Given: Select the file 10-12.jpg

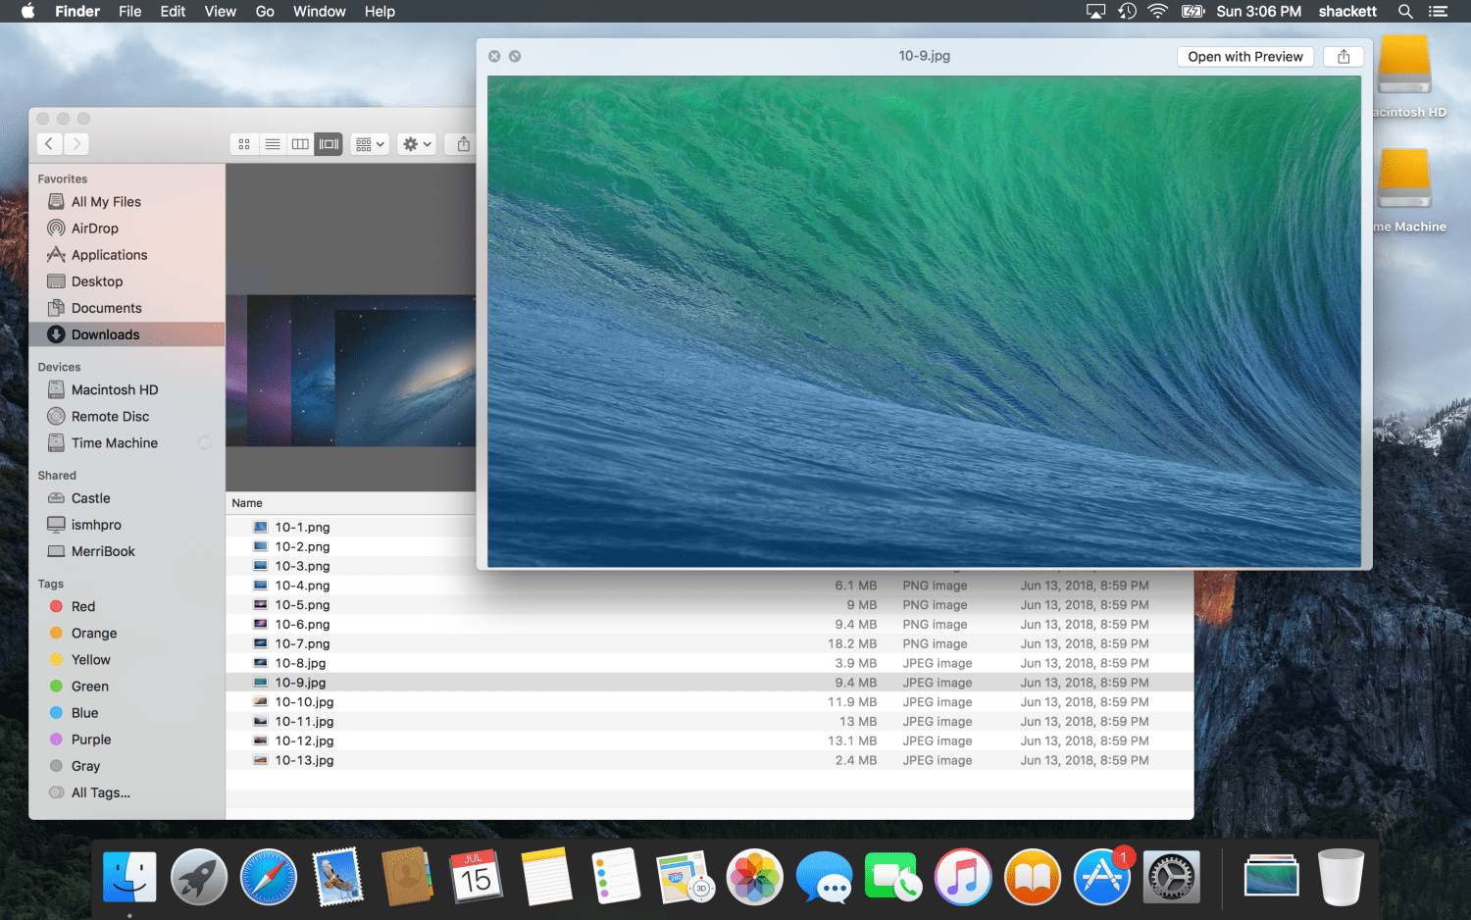Looking at the screenshot, I should pyautogui.click(x=304, y=741).
